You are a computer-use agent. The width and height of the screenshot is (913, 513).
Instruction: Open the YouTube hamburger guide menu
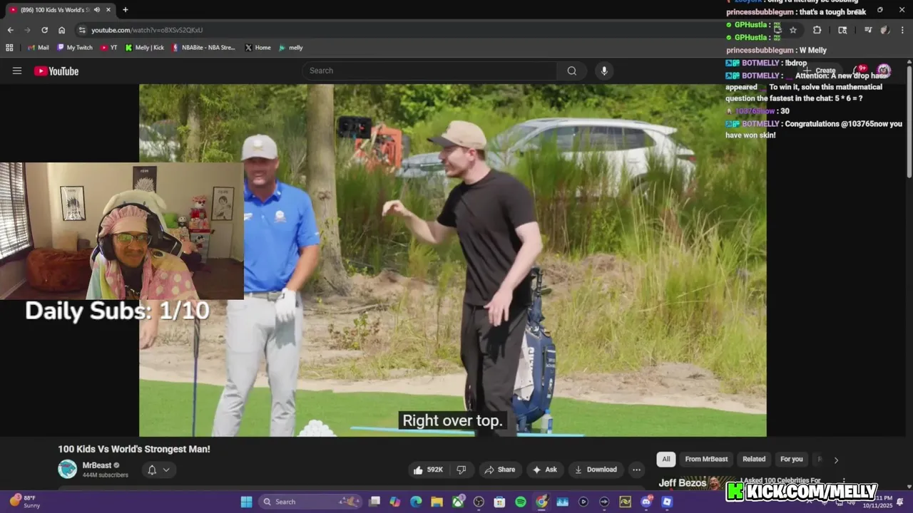[x=17, y=71]
